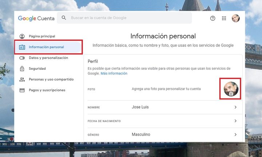
Task: Open Seguridad section
Action: [x=37, y=69]
